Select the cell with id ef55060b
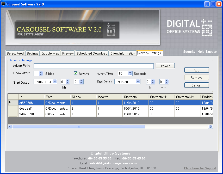The width and height of the screenshot is (223, 174). click(x=31, y=103)
